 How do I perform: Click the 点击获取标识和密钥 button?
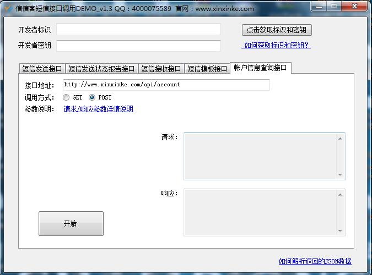point(277,30)
